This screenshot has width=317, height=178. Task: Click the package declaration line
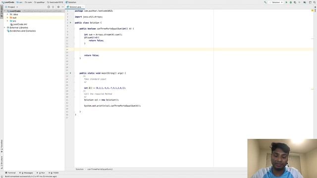(94, 11)
